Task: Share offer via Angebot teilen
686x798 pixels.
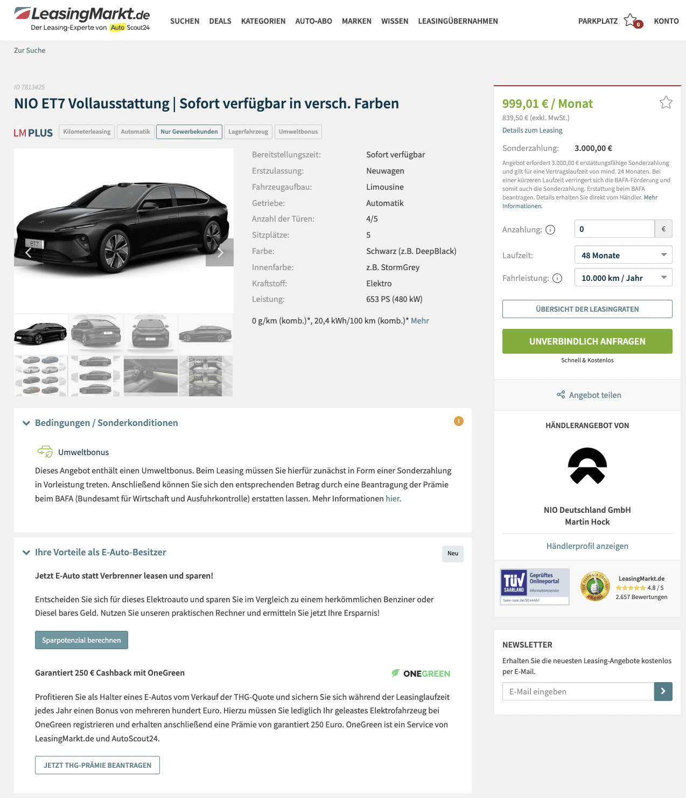Action: click(589, 395)
